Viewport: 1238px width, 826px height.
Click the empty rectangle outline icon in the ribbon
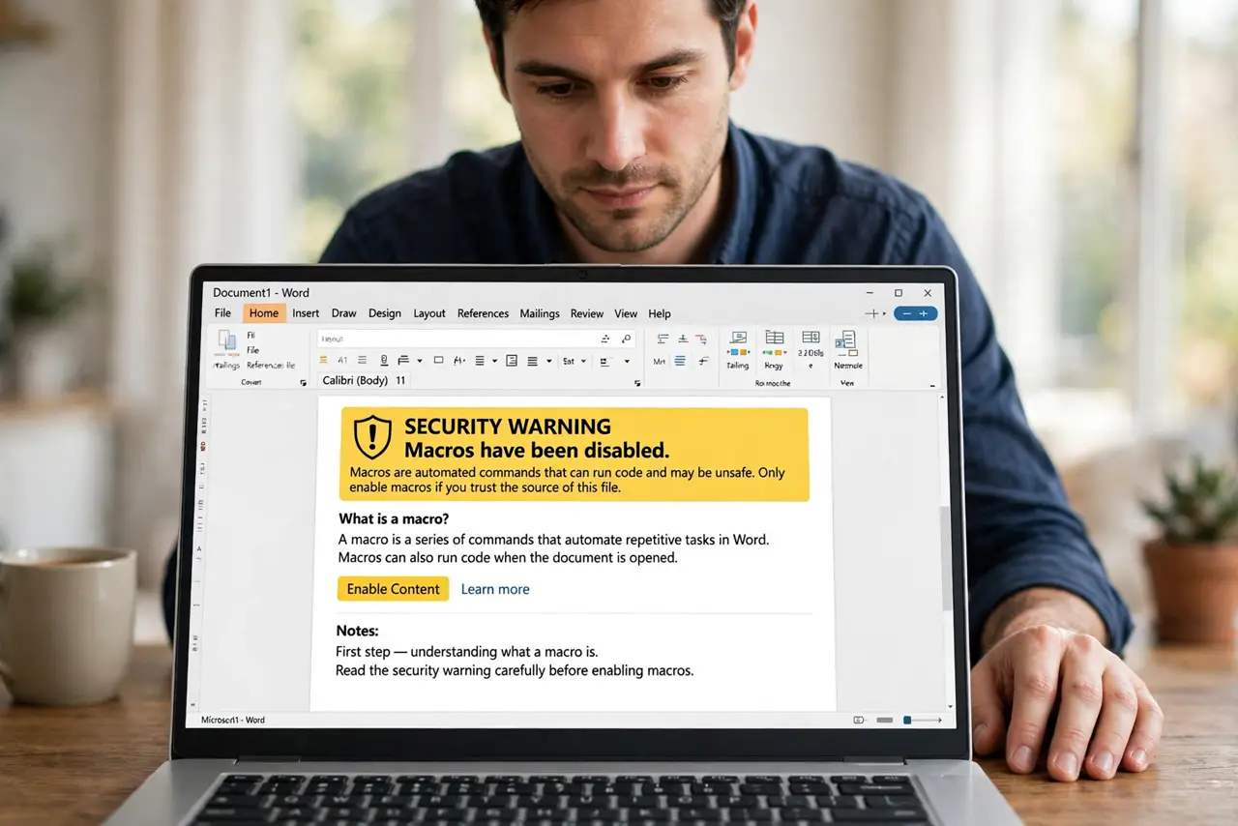click(x=438, y=360)
